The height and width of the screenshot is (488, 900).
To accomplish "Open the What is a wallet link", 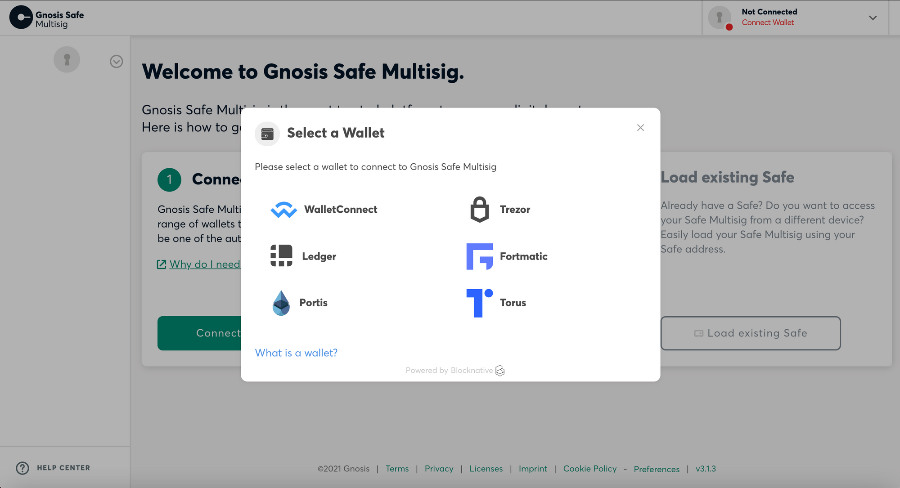I will [x=296, y=353].
